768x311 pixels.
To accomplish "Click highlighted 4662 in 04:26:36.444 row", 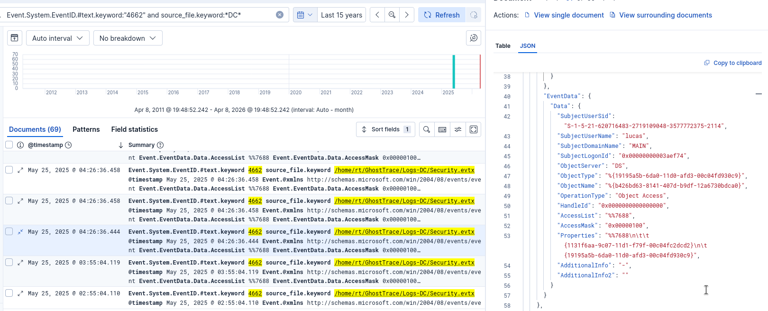I will pyautogui.click(x=255, y=232).
